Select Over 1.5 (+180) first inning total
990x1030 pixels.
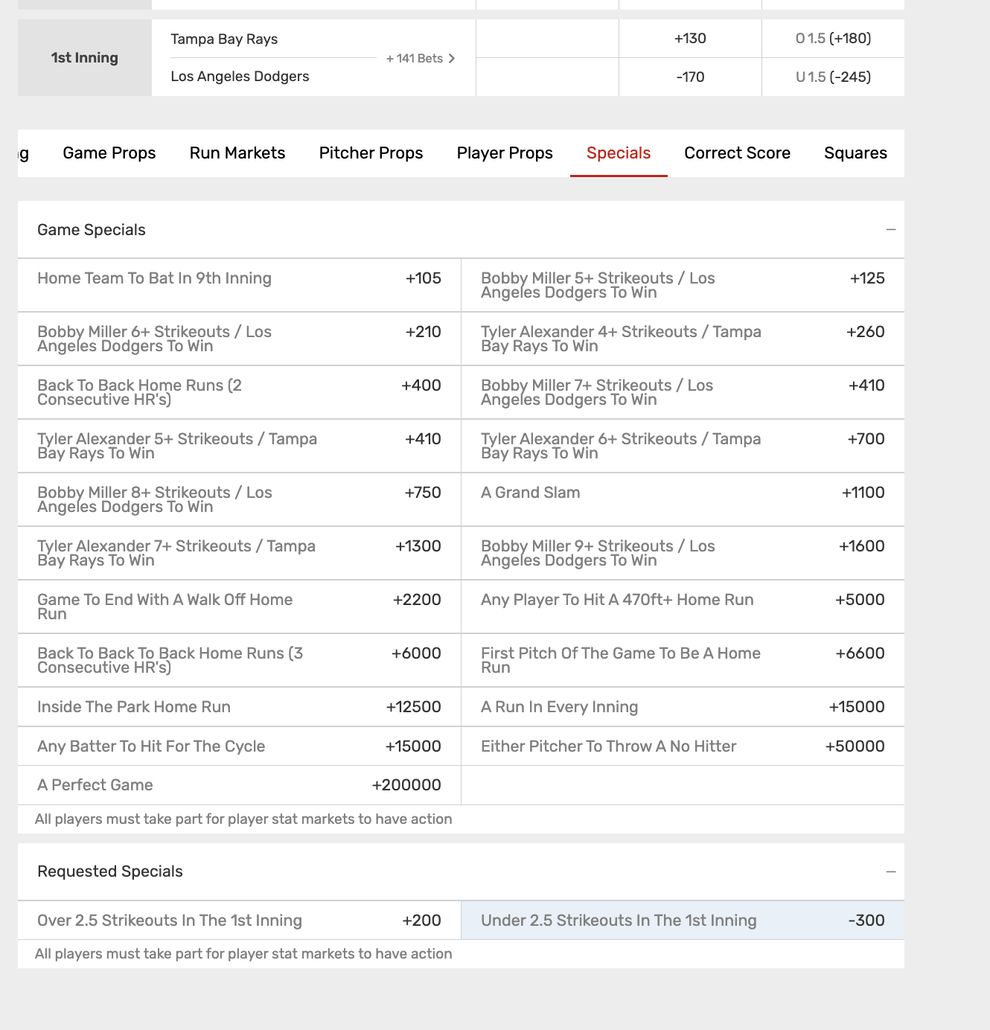[x=833, y=39]
